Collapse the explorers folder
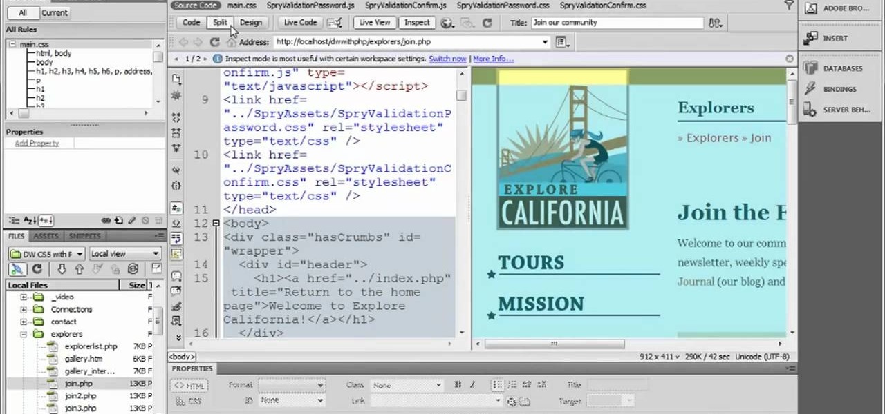885x414 pixels. tap(24, 335)
